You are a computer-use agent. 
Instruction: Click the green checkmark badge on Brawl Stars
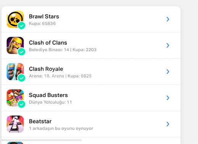pyautogui.click(x=21, y=25)
